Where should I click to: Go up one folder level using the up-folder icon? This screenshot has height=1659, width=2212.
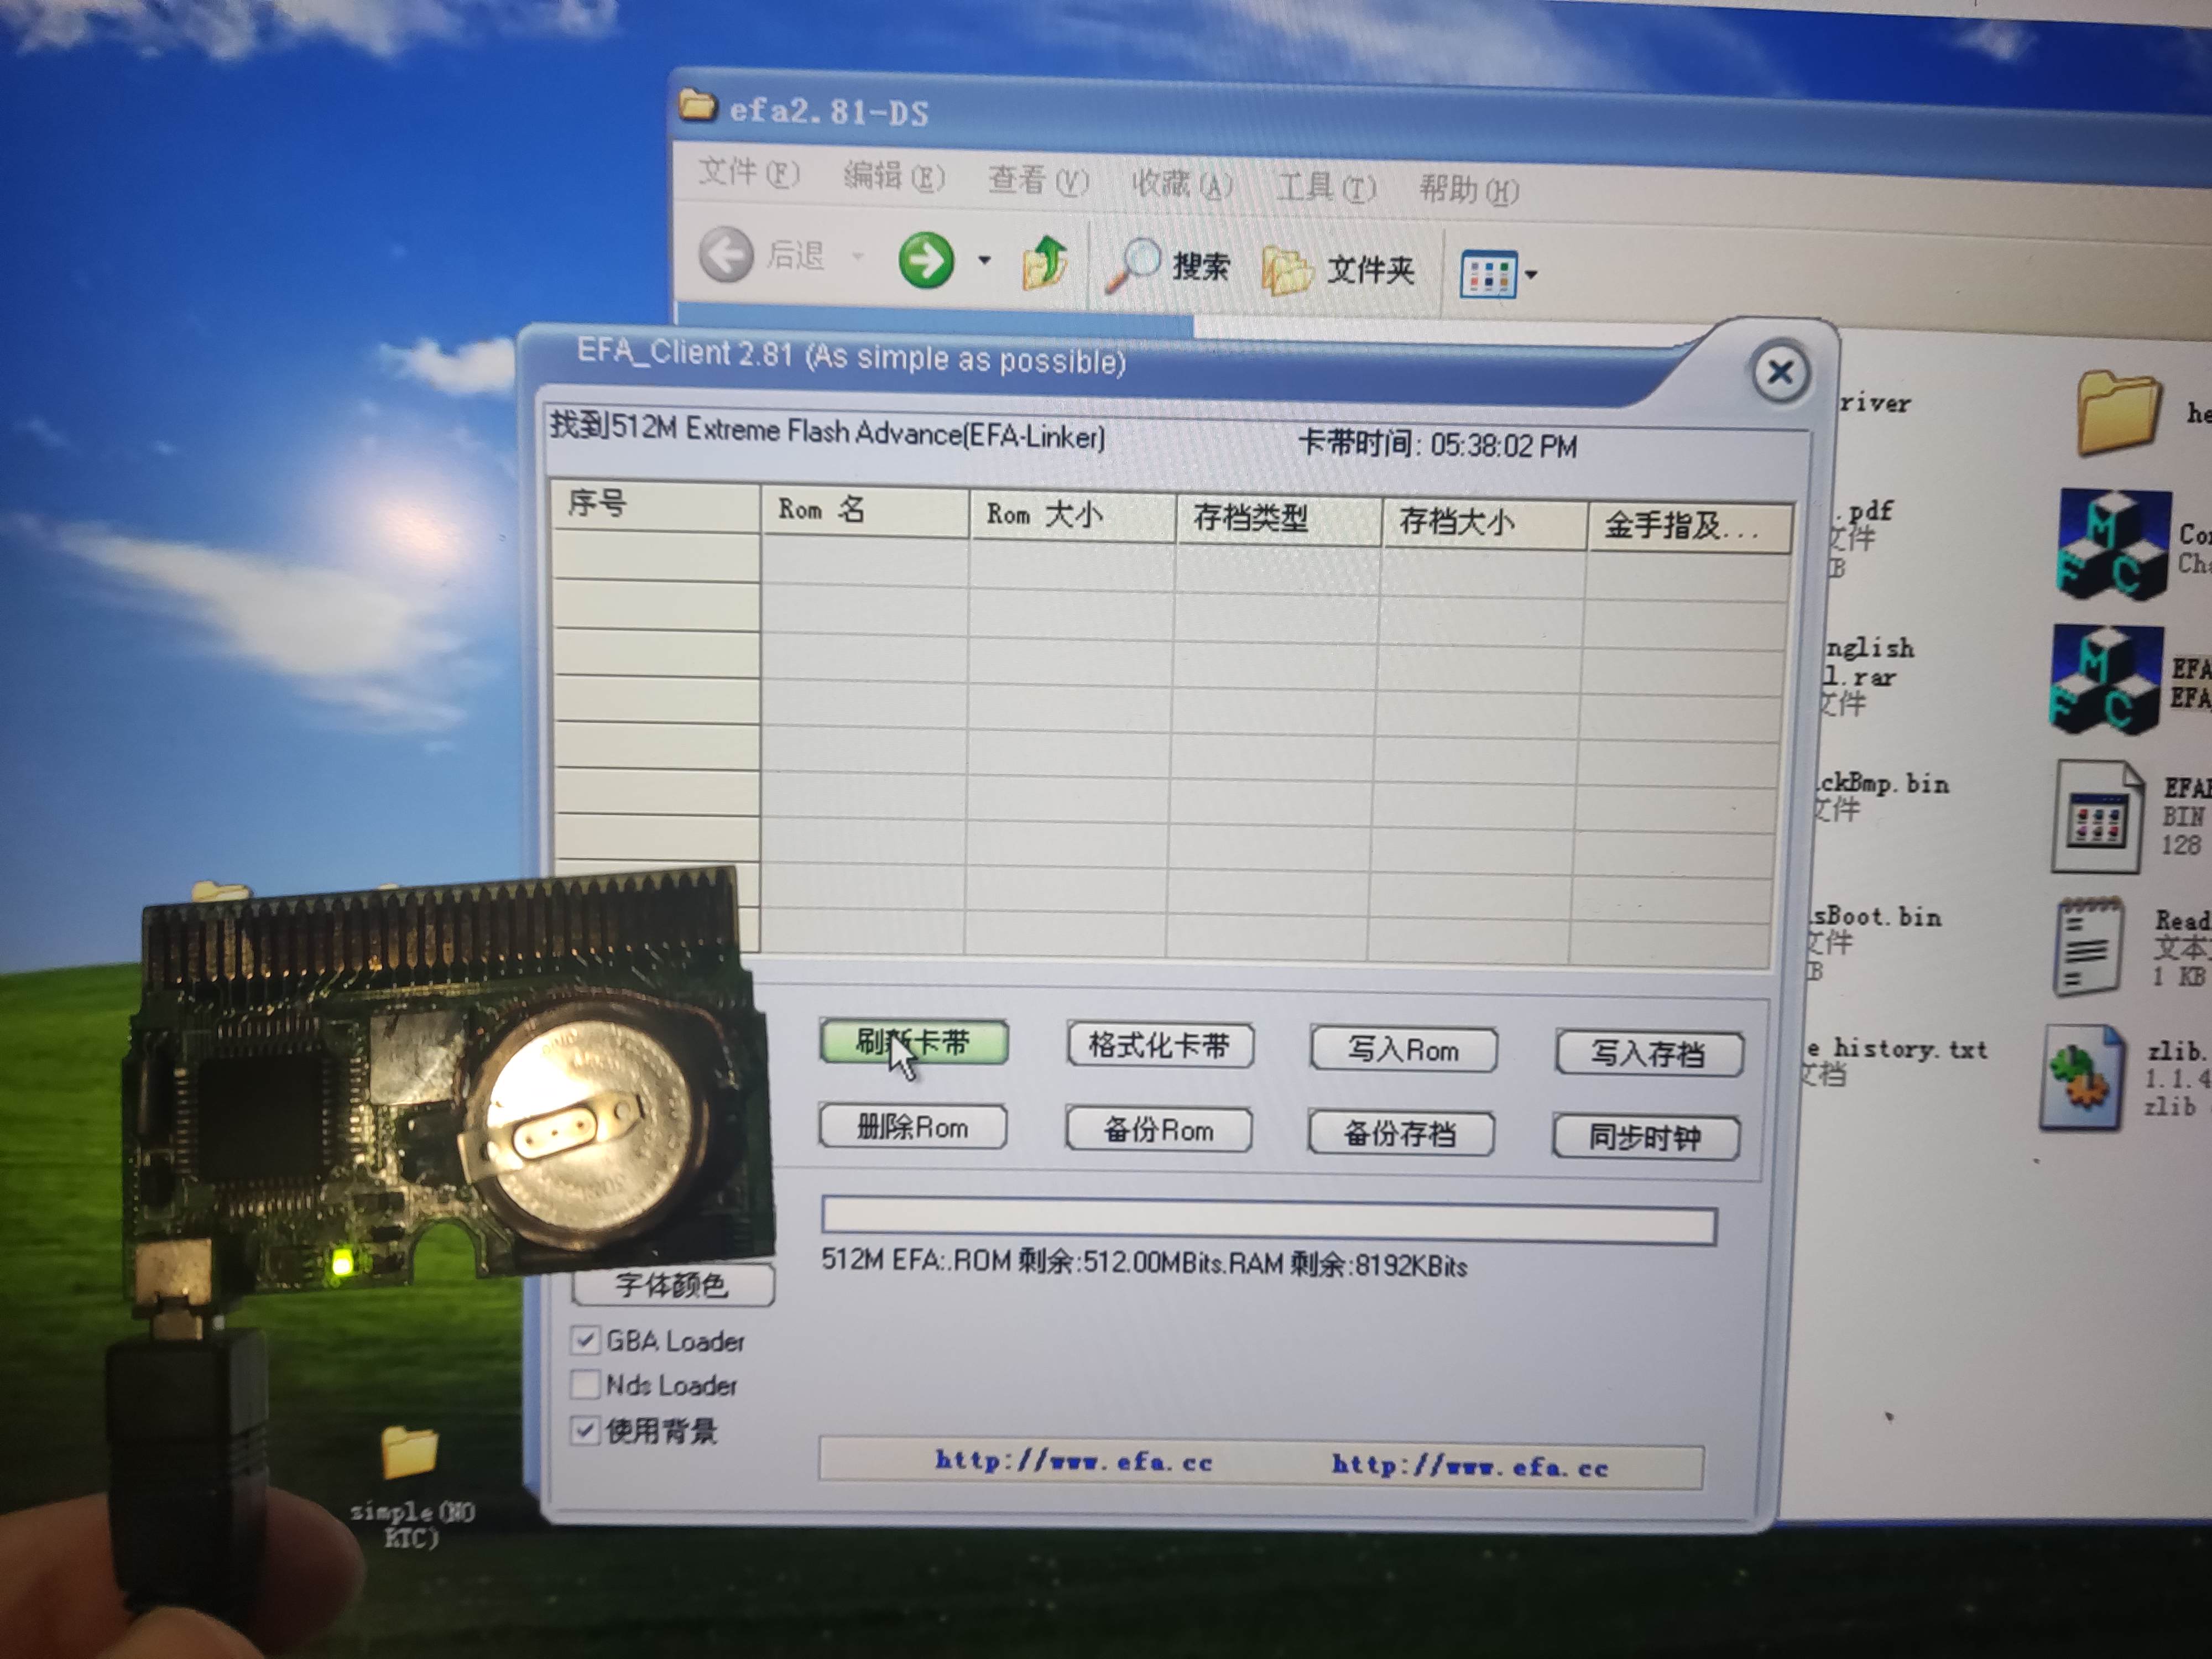1045,263
